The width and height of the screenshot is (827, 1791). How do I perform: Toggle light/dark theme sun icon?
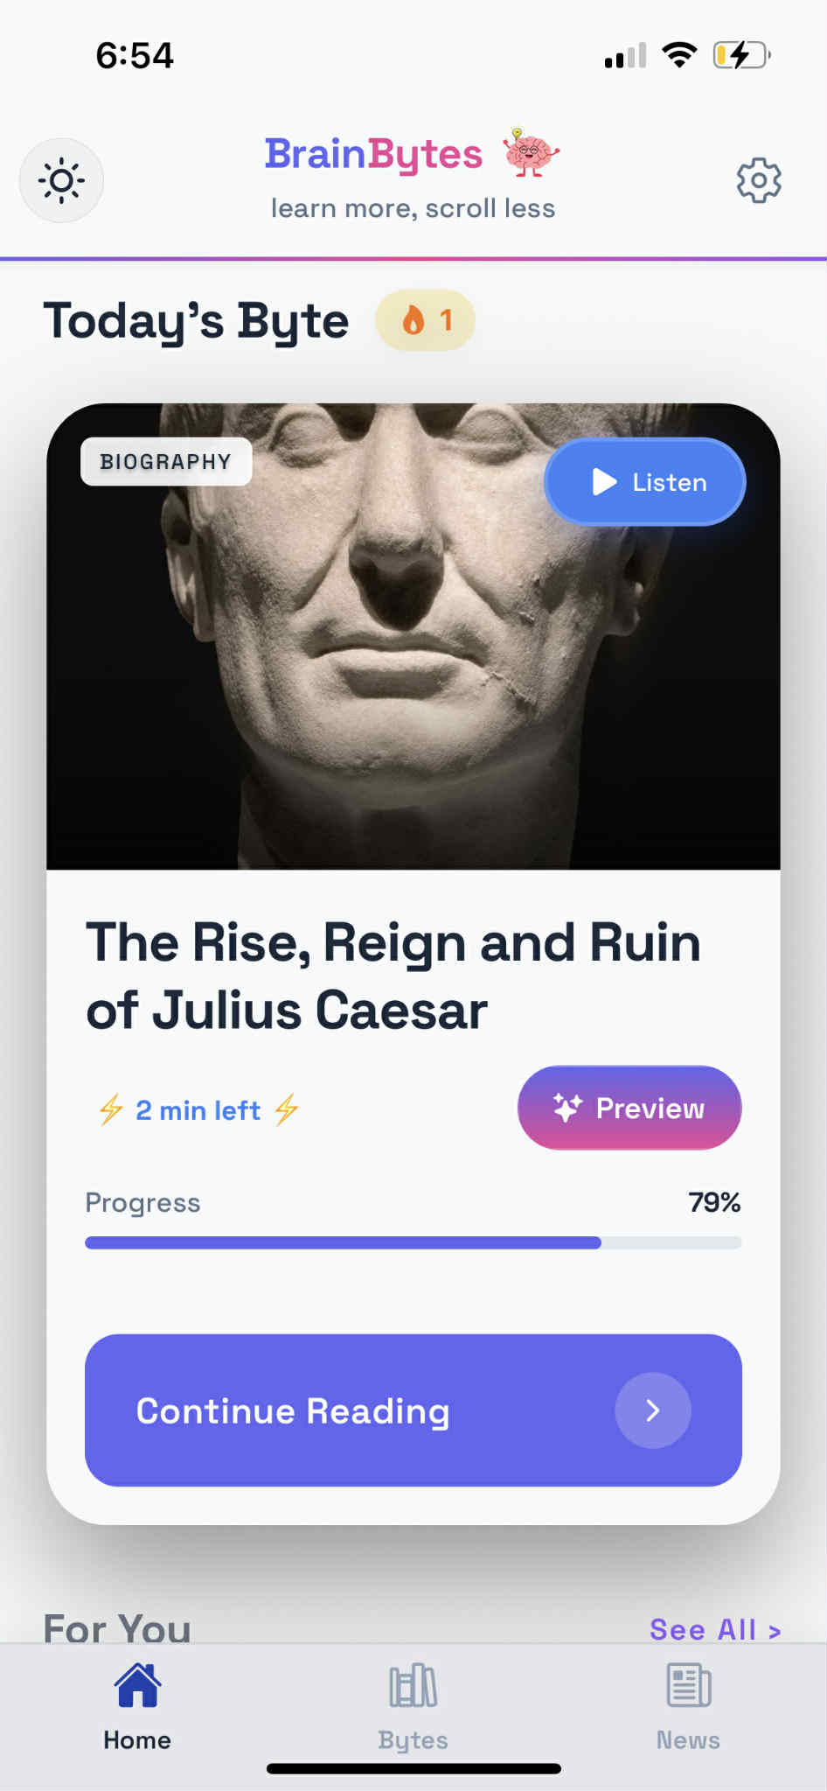coord(61,181)
